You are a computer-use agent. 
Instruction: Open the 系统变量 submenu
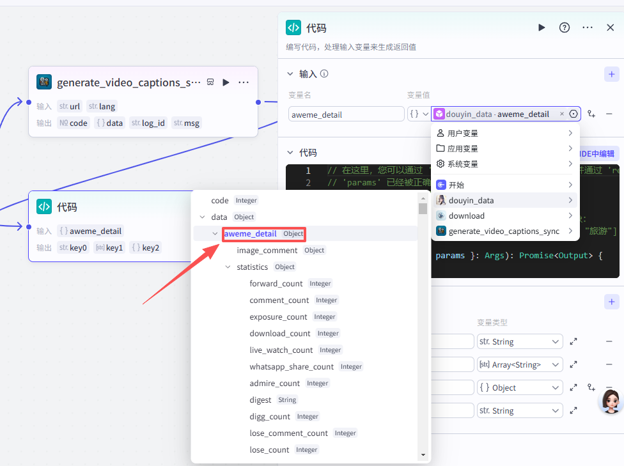tap(504, 164)
